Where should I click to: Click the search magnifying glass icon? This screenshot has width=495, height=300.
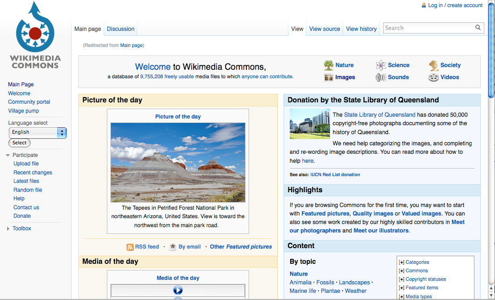478,28
